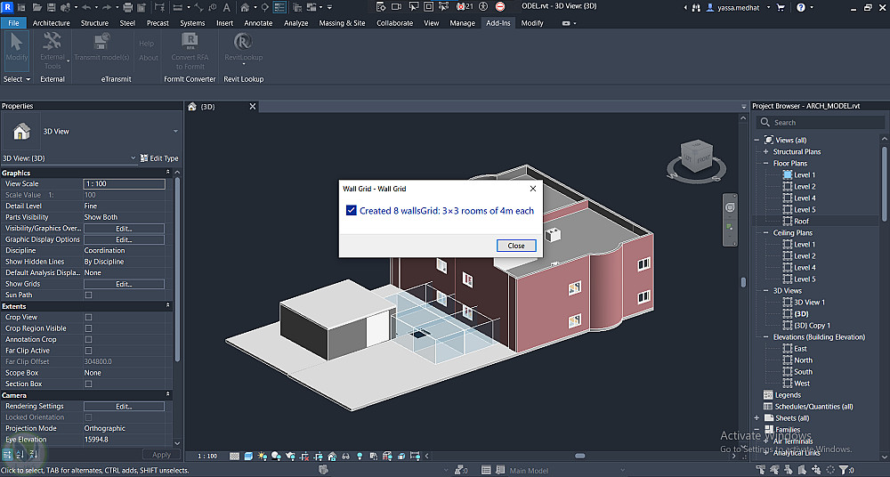890x477 pixels.
Task: Click the Help question mark icon
Action: pos(800,7)
